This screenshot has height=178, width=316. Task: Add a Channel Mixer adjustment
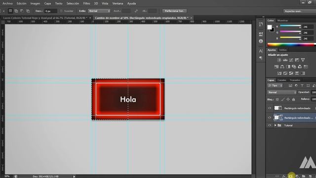click(x=300, y=67)
